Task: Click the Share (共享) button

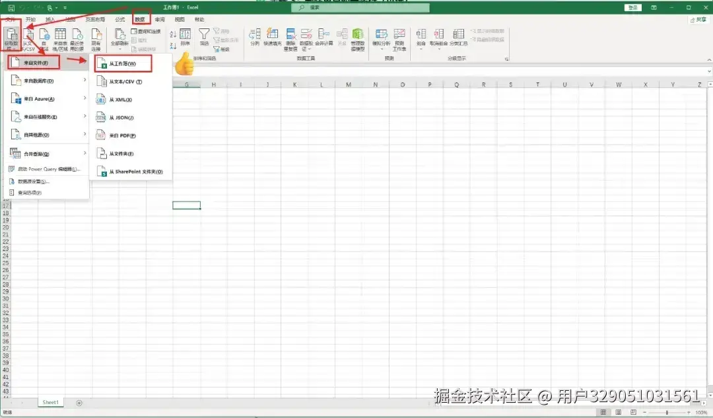Action: [698, 20]
